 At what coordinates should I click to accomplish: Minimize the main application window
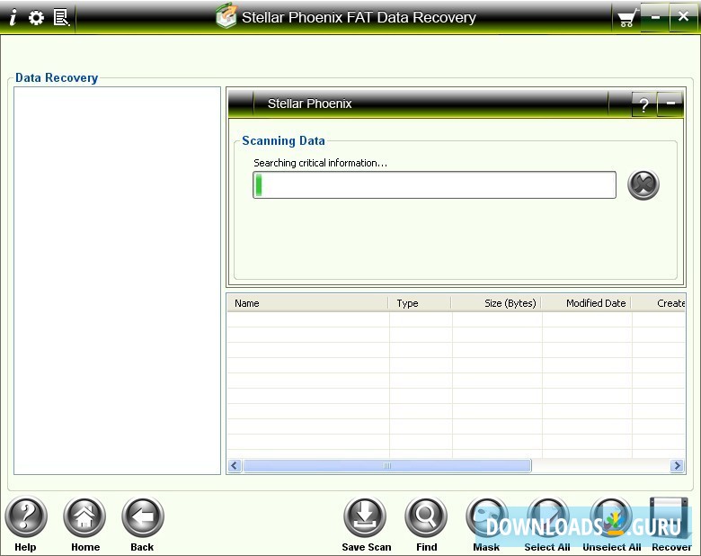(655, 17)
